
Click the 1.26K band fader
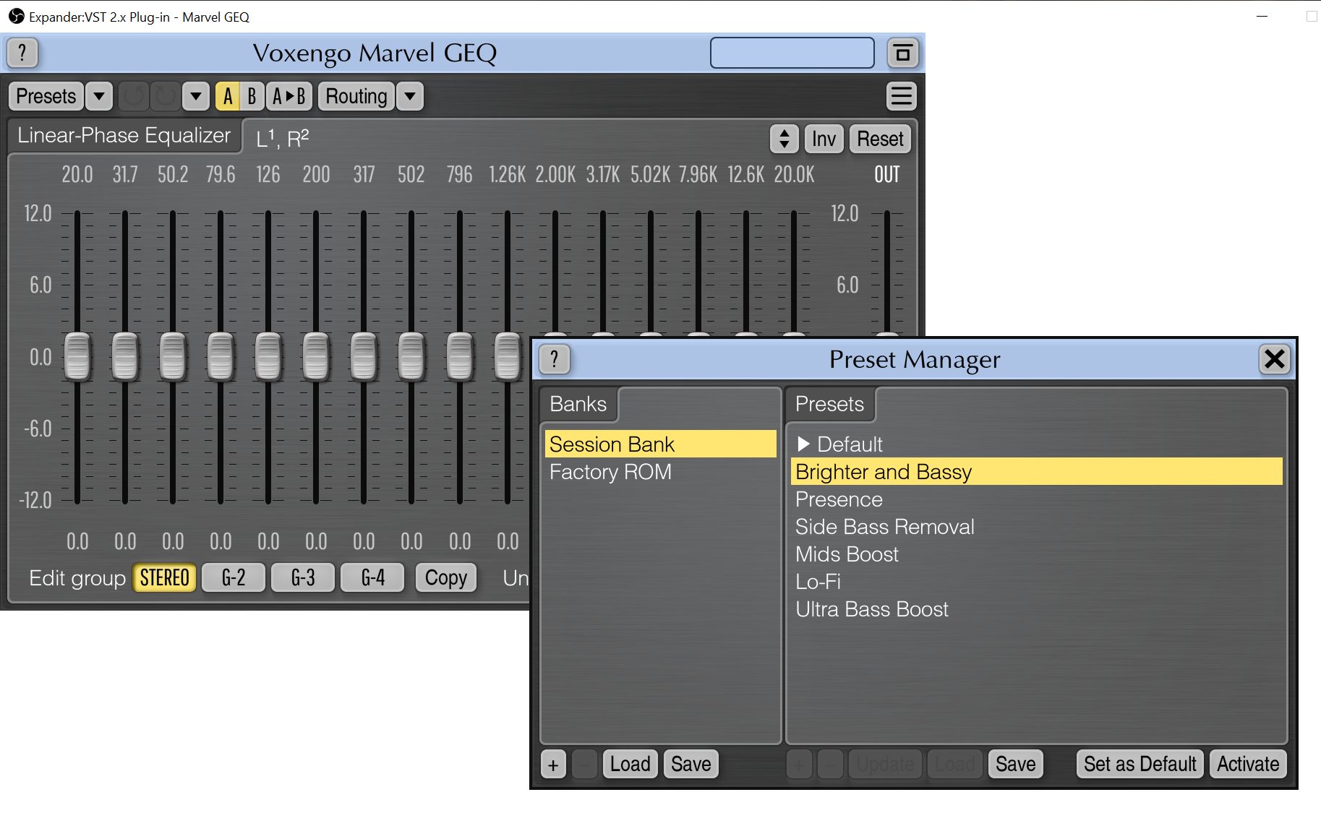coord(508,356)
